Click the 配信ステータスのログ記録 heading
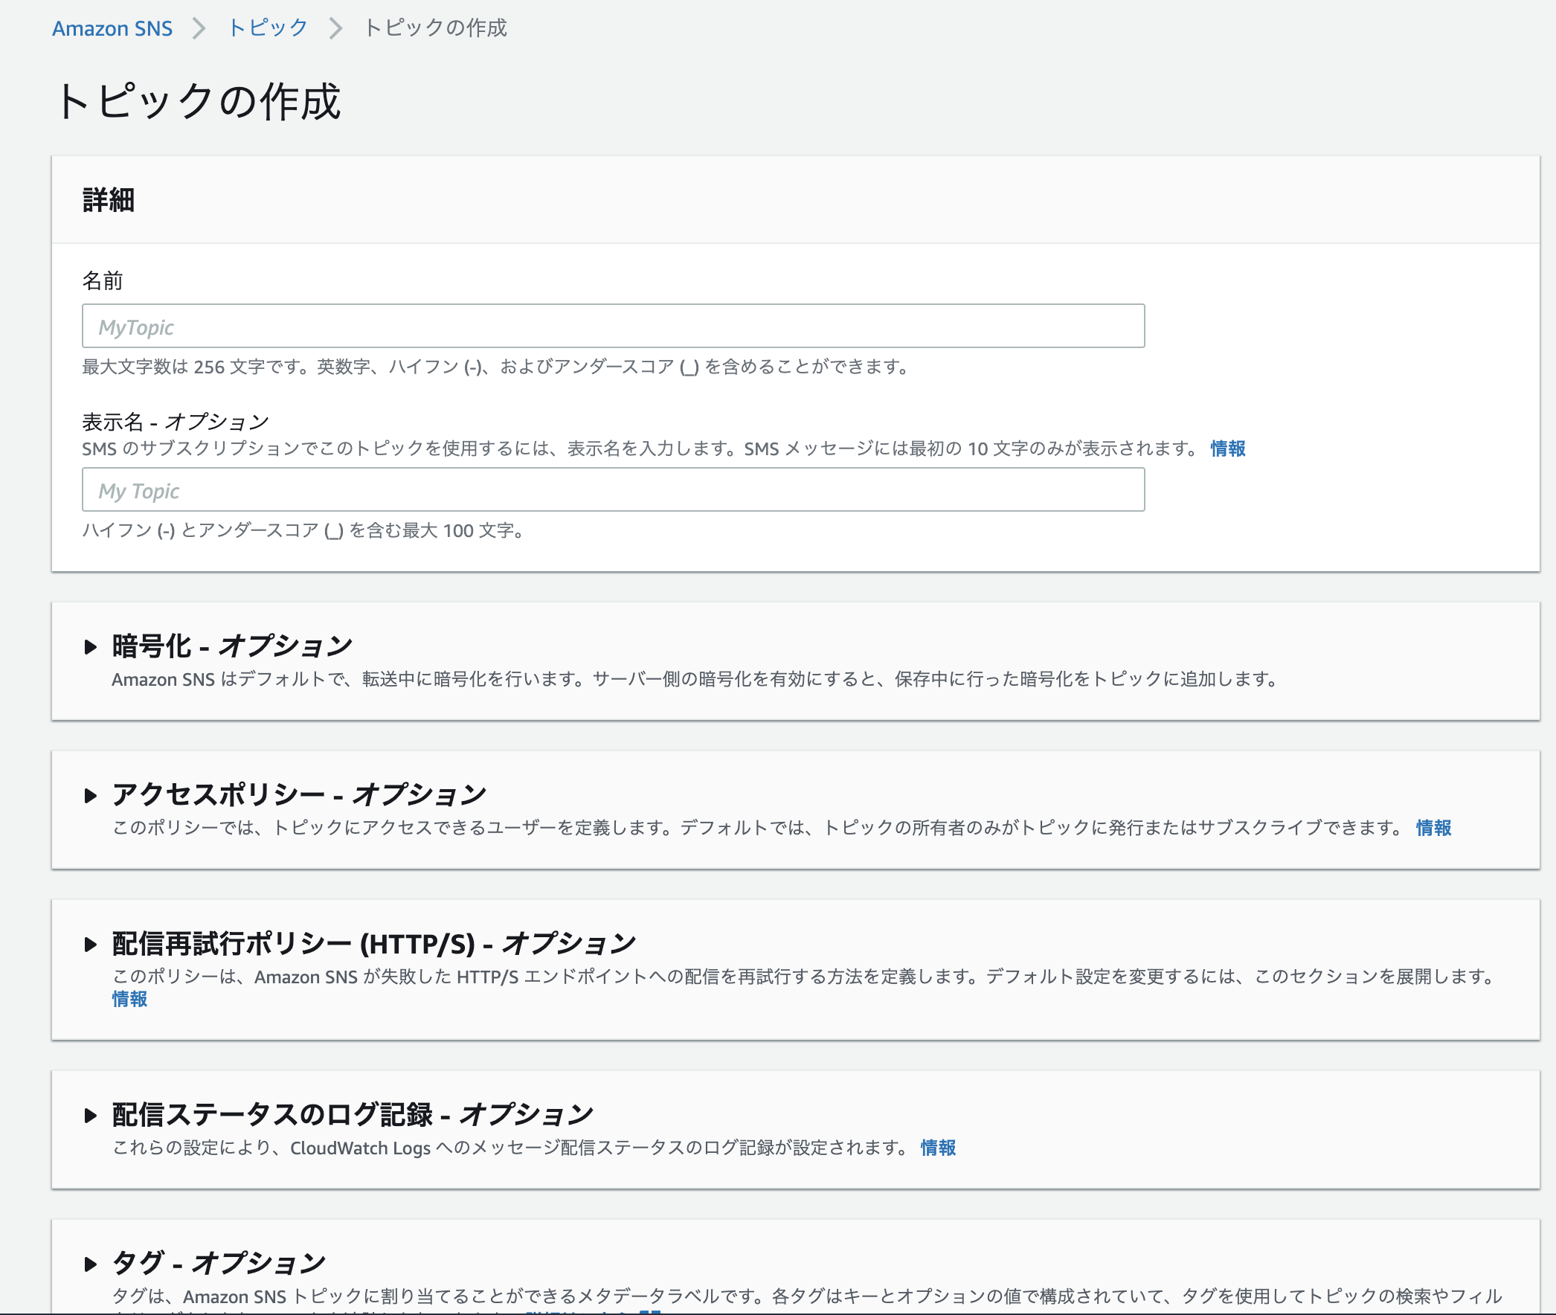Screen dimensions: 1556x1315 click(352, 1114)
